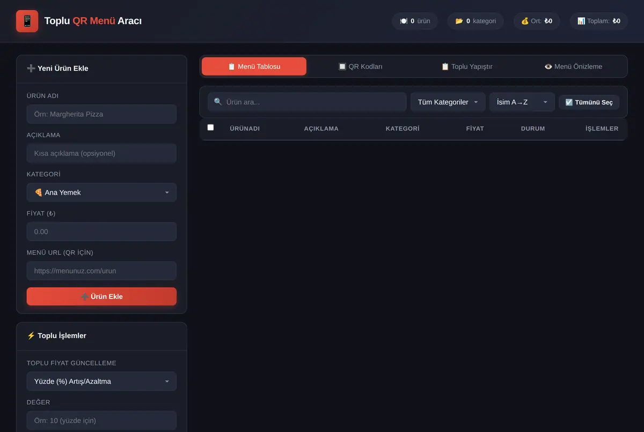Click the category count folder icon
644x432 pixels.
(x=459, y=21)
